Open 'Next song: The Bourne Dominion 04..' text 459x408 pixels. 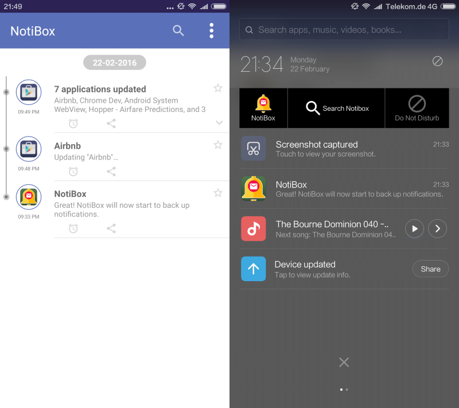pos(336,235)
